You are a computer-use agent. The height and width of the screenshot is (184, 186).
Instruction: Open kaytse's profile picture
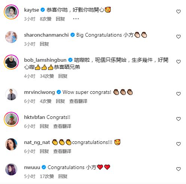pyautogui.click(x=11, y=12)
